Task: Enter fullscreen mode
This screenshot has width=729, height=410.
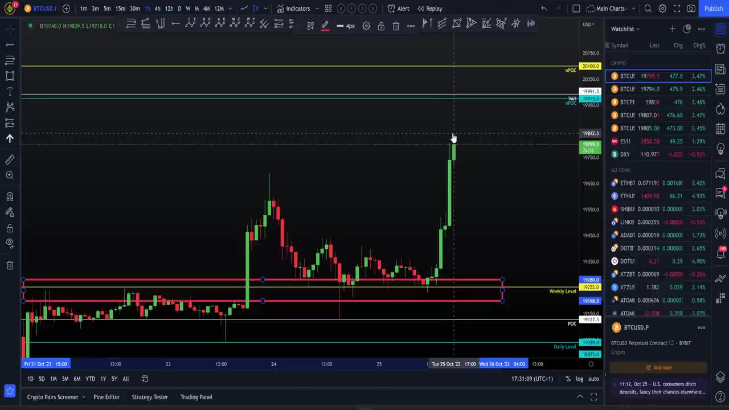Action: click(677, 9)
